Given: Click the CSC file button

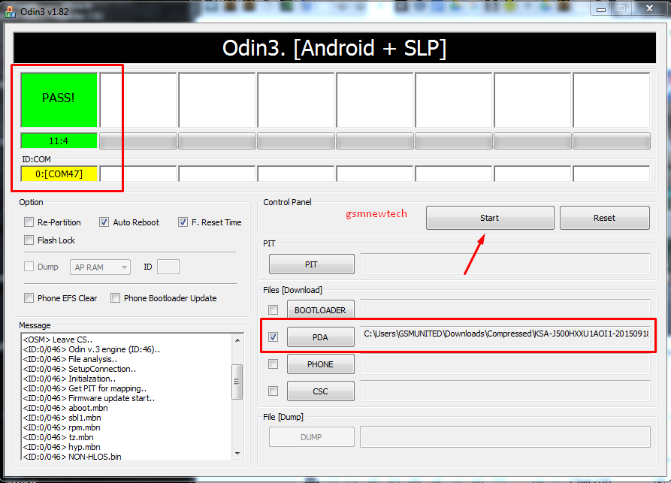Looking at the screenshot, I should coord(321,391).
